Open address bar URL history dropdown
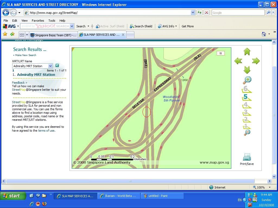The image size is (278, 208). click(x=193, y=12)
